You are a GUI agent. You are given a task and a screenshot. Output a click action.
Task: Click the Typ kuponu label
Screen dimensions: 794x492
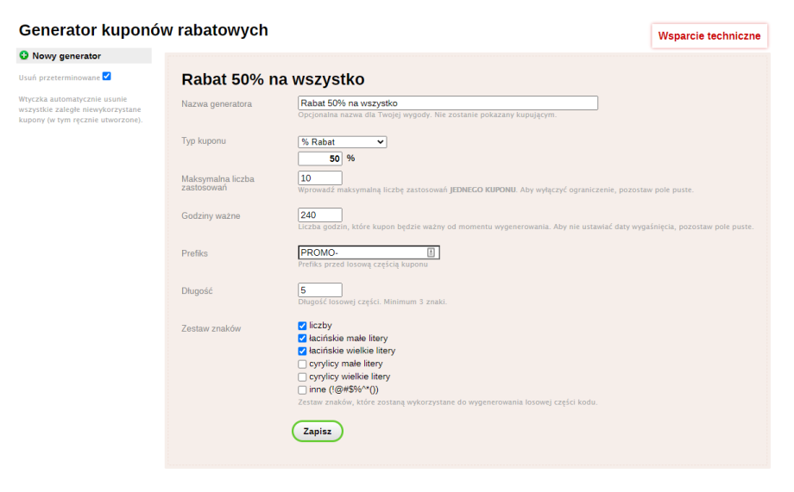pos(204,141)
